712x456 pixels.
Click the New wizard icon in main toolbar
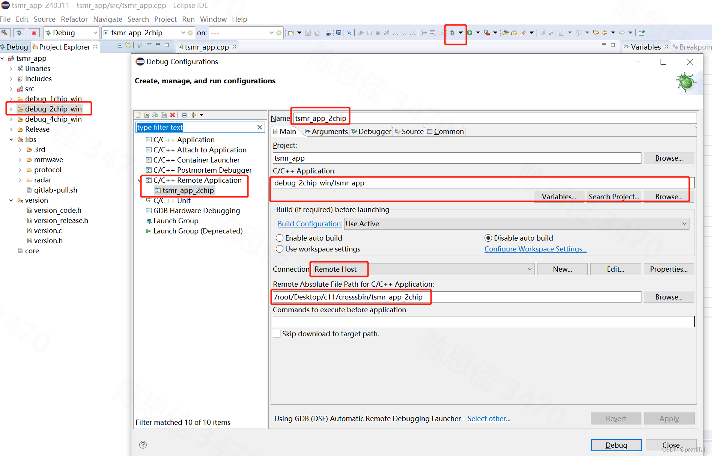(x=291, y=33)
